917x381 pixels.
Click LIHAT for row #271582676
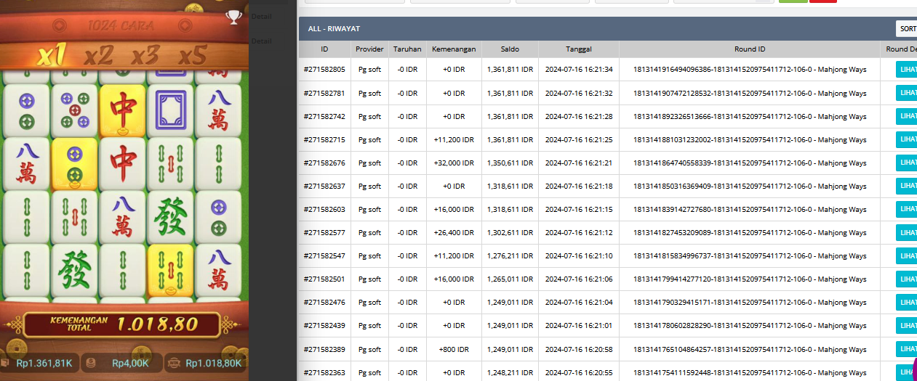[907, 163]
